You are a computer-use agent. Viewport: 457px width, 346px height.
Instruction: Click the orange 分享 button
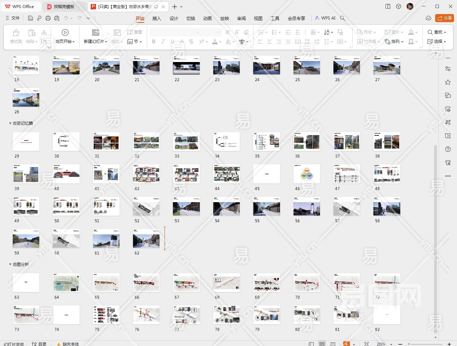point(444,18)
